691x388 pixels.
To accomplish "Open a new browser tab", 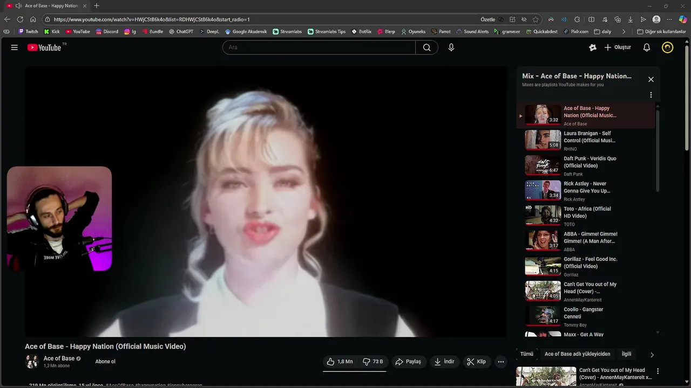I will click(97, 6).
